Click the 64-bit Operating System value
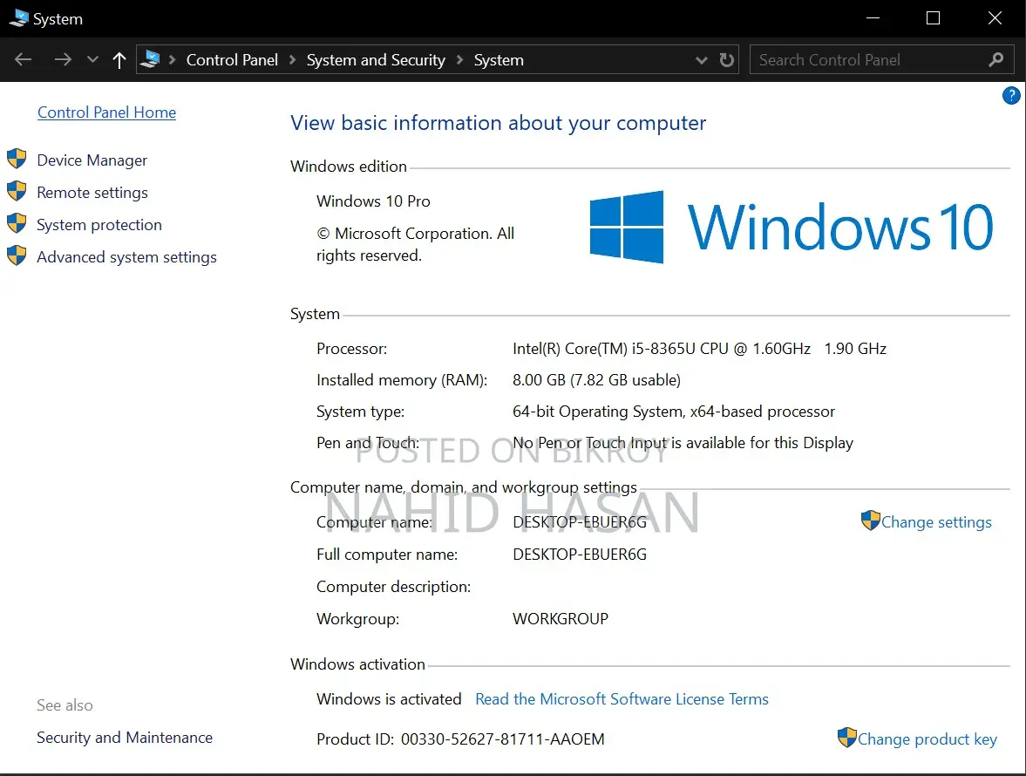1026x776 pixels. pyautogui.click(x=674, y=412)
